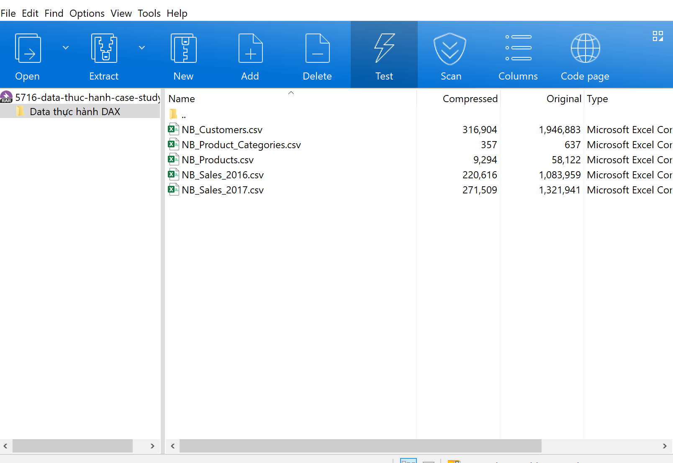
Task: Click the file list horizontal scrollbar right arrow
Action: coord(664,446)
